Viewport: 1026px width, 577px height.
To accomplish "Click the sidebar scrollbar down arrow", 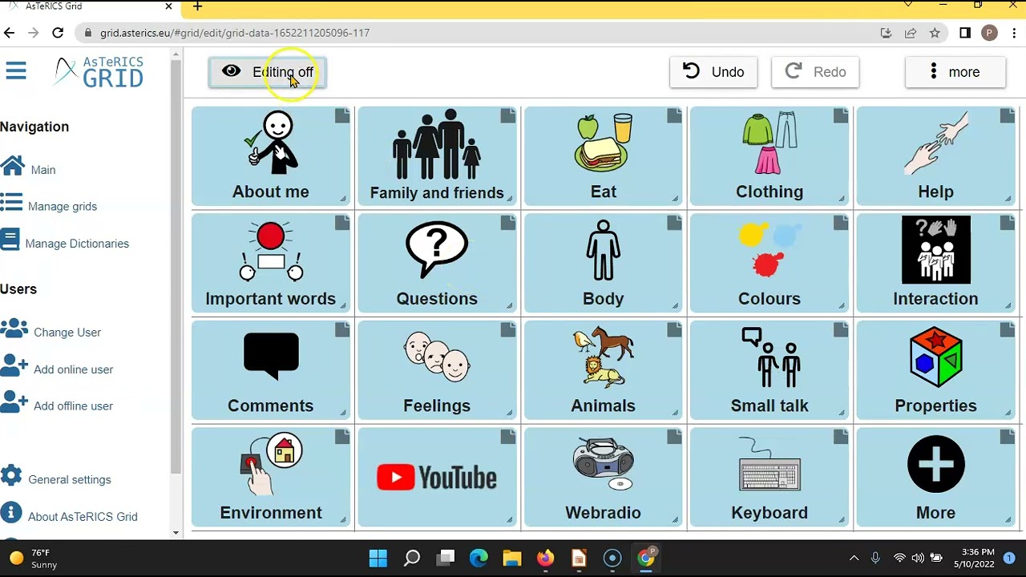I will click(x=176, y=533).
